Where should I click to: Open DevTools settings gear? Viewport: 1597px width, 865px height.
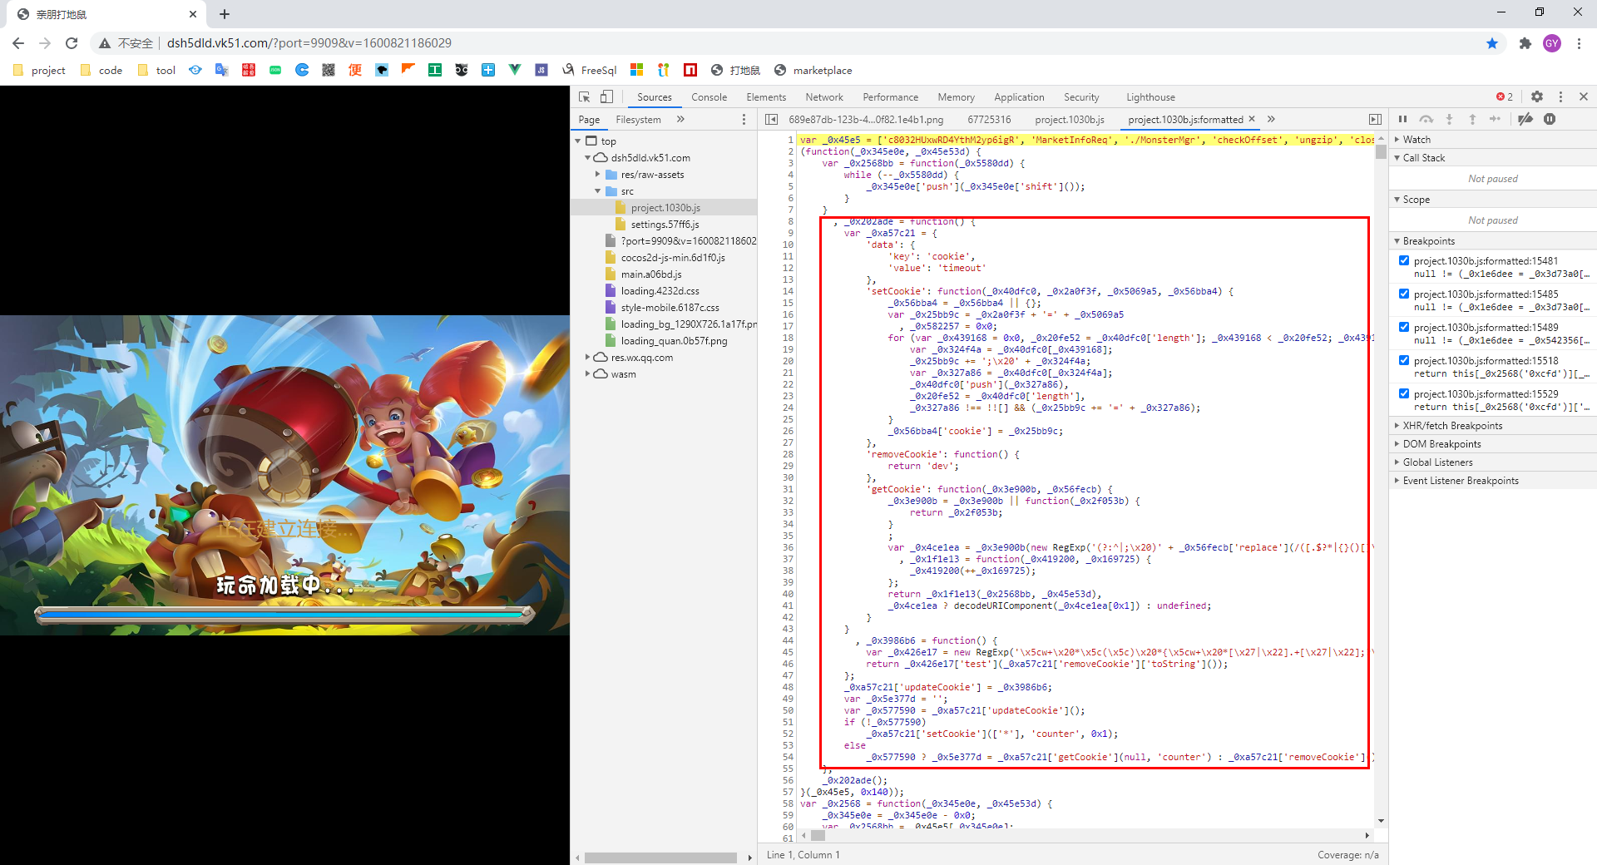point(1537,96)
